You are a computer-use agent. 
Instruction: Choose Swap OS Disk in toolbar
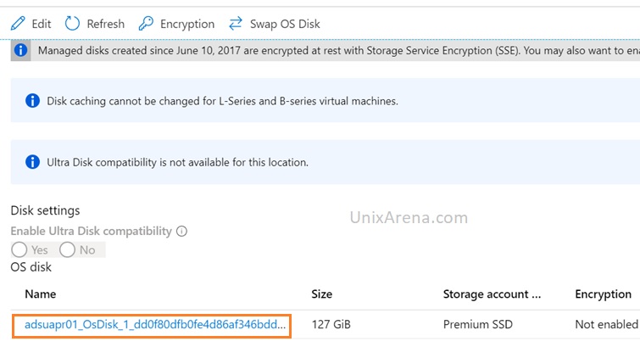coord(285,24)
